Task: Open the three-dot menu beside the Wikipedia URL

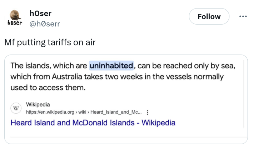Action: 148,112
